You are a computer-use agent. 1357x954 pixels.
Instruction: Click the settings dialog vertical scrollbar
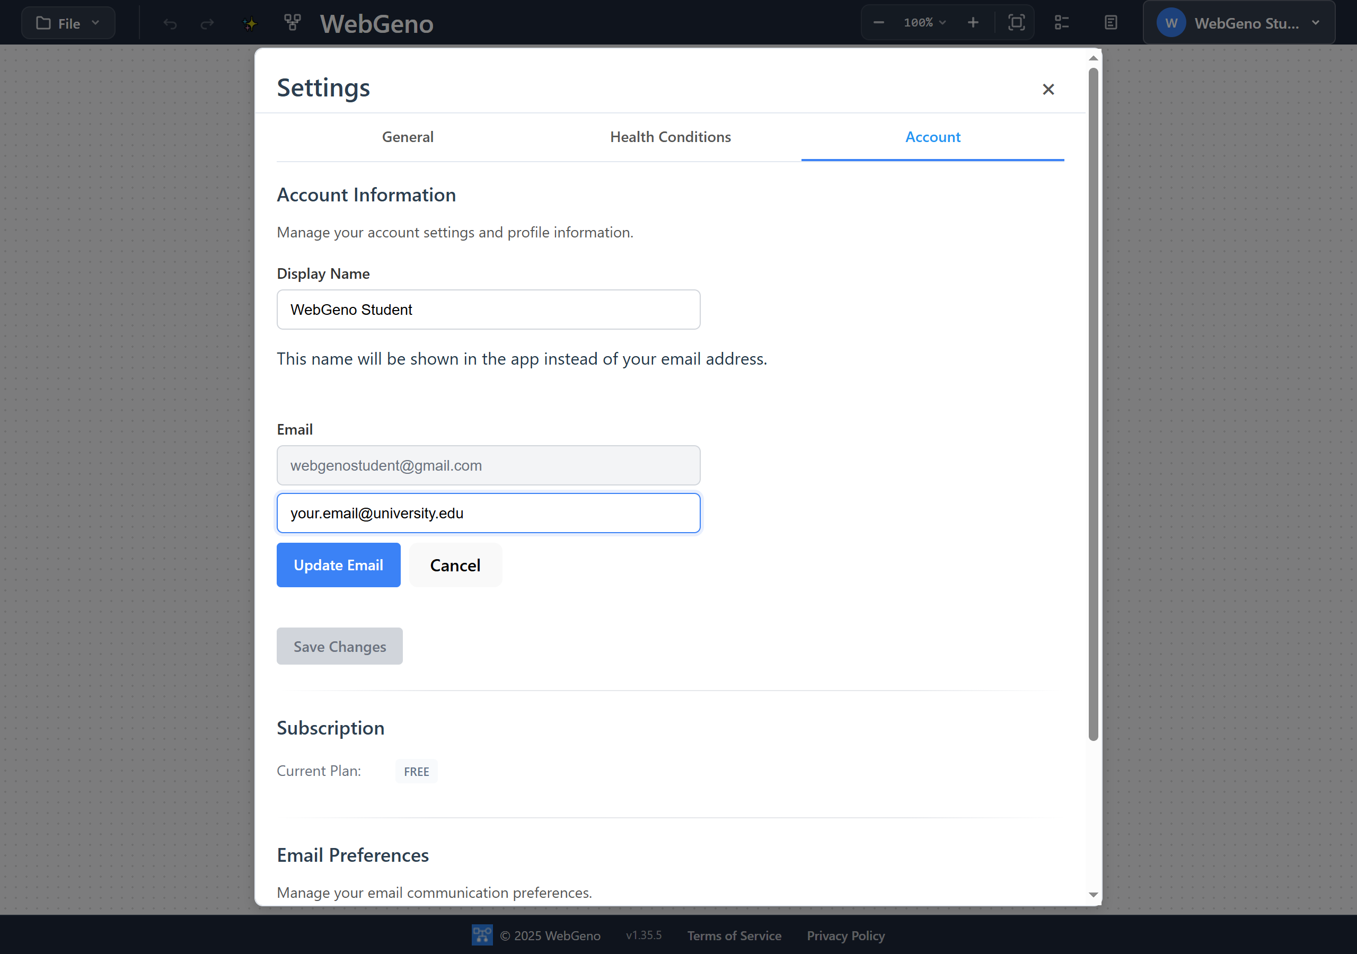pos(1093,404)
